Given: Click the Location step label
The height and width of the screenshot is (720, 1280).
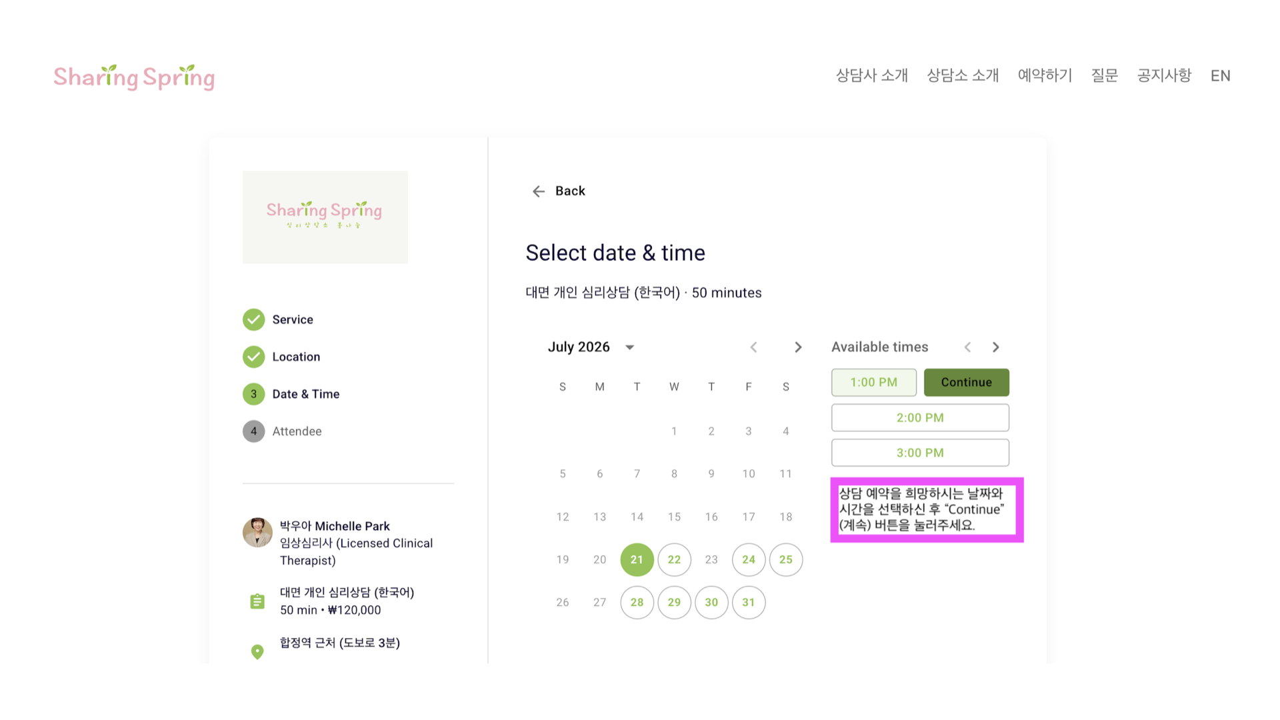Looking at the screenshot, I should 296,357.
